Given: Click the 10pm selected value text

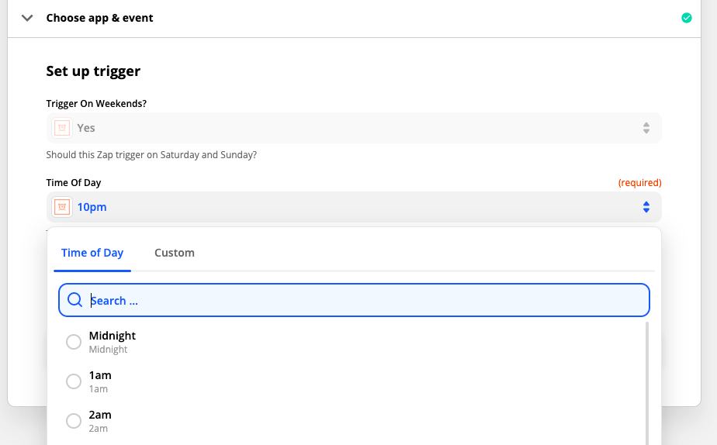Looking at the screenshot, I should tap(92, 207).
